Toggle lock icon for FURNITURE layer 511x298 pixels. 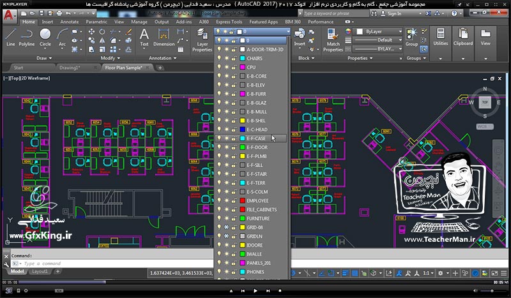234,218
